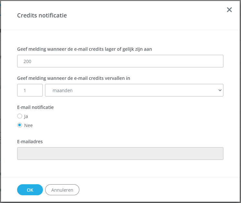This screenshot has height=203, width=241.
Task: Focus the expiry number field containing 1
Action: [x=30, y=90]
